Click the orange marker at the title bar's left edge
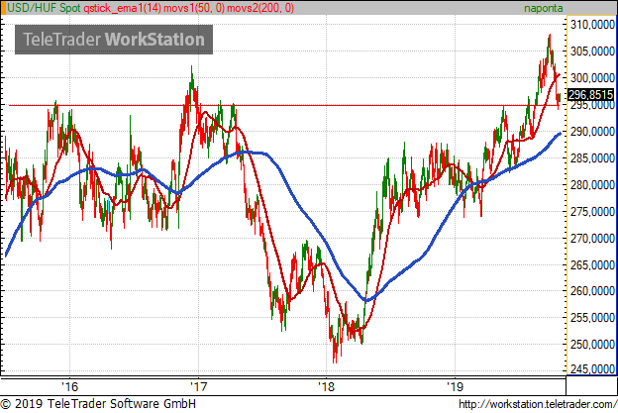 3,8
